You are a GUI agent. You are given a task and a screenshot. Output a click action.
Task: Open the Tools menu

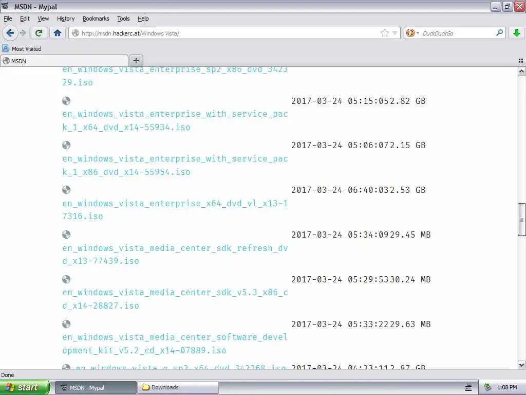coord(123,19)
